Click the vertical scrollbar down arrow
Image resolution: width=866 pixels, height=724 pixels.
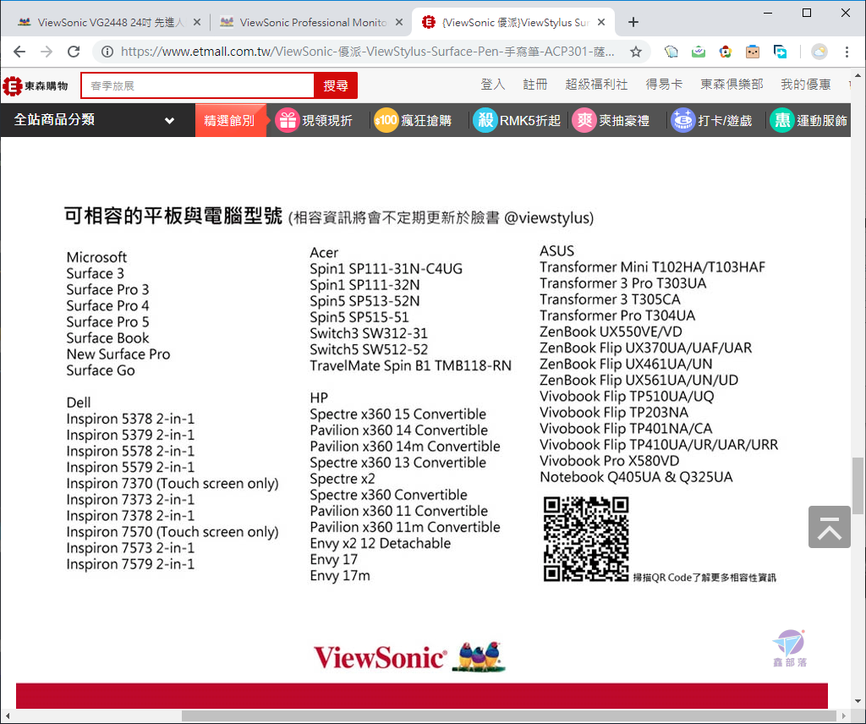pos(858,701)
